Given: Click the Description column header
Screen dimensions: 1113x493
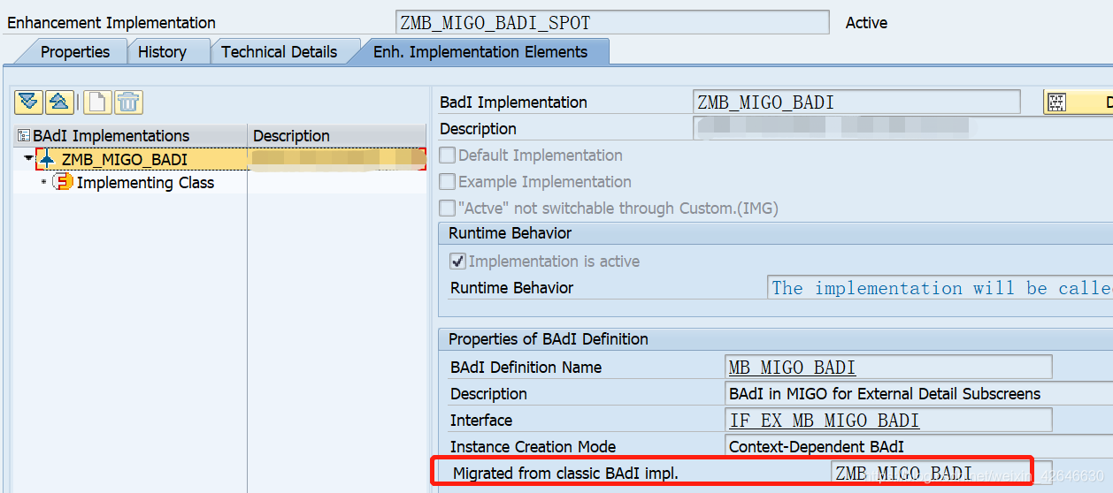Looking at the screenshot, I should [x=336, y=136].
